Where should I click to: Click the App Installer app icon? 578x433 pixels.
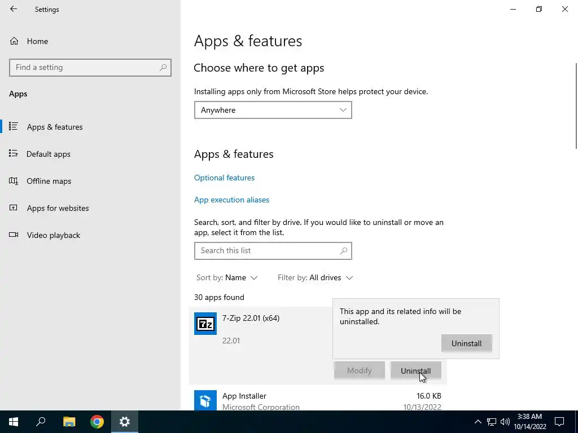coord(205,401)
